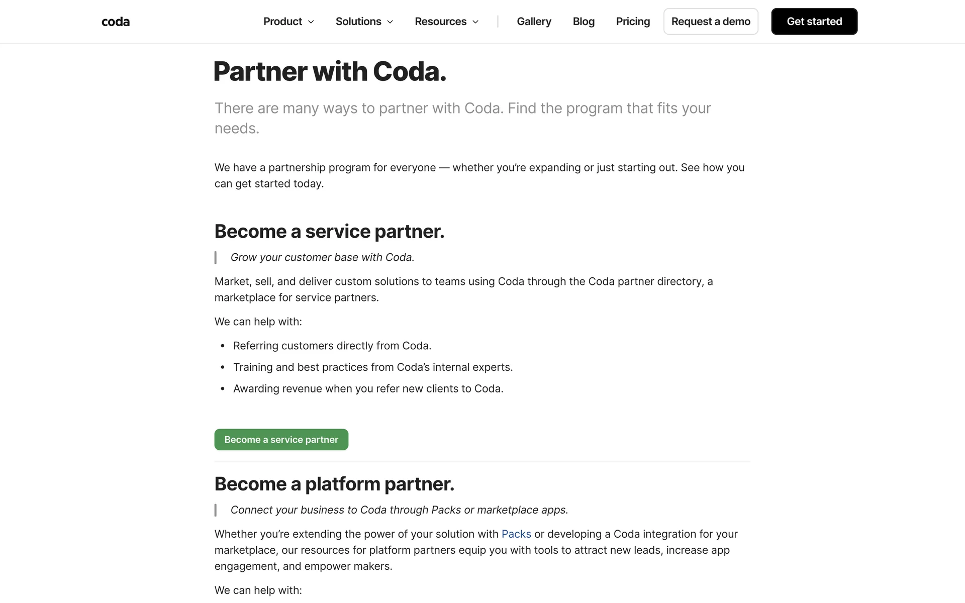
Task: Click the black Get started button
Action: pyautogui.click(x=814, y=22)
